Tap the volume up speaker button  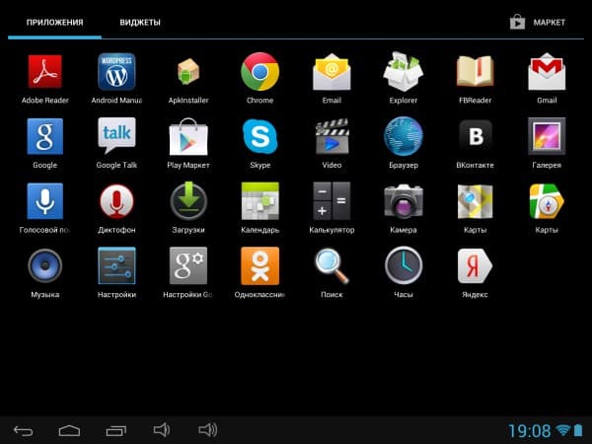(208, 430)
